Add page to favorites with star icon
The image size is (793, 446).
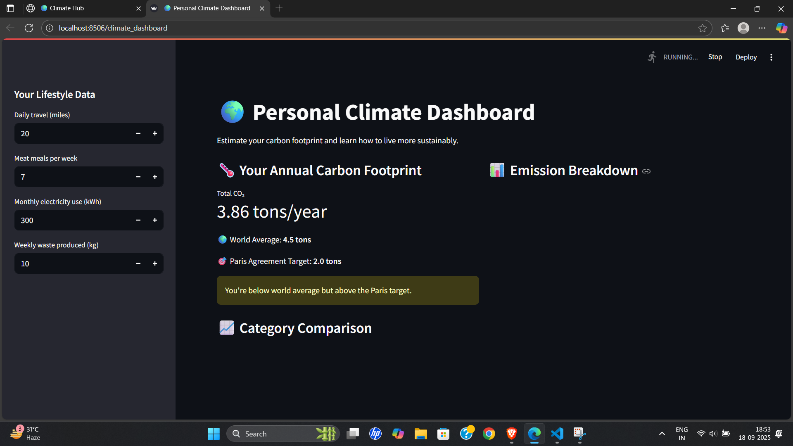pos(703,28)
